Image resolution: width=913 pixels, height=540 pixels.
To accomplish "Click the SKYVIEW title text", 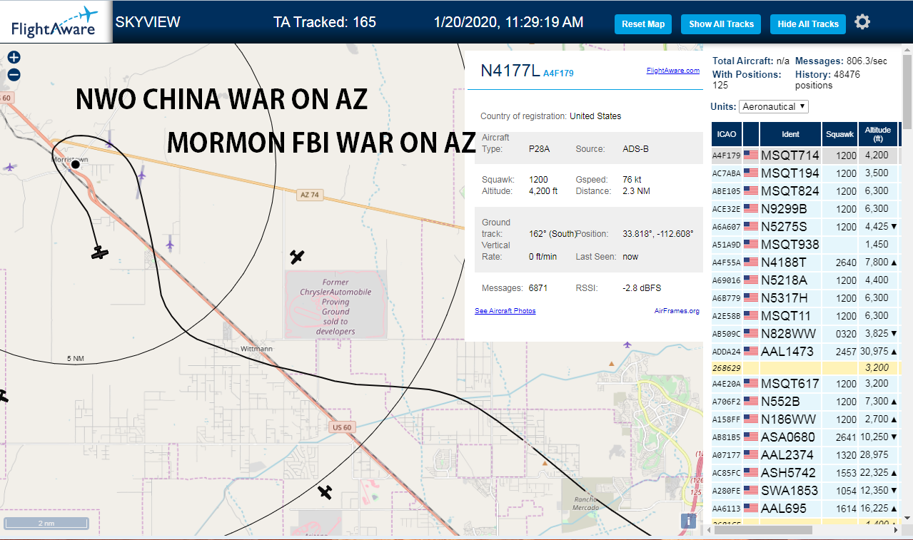I will click(148, 22).
